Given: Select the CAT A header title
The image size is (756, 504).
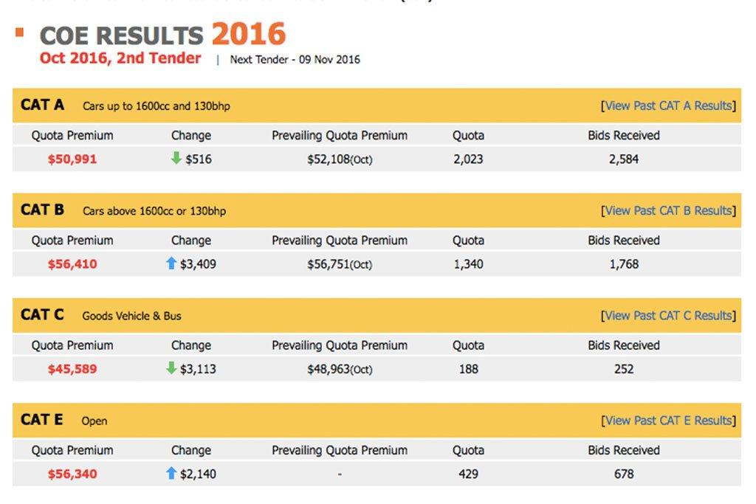Looking at the screenshot, I should point(42,105).
